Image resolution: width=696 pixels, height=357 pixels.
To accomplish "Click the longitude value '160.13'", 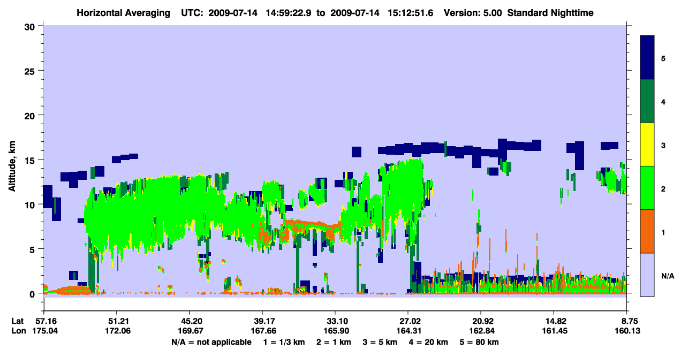I will click(626, 331).
